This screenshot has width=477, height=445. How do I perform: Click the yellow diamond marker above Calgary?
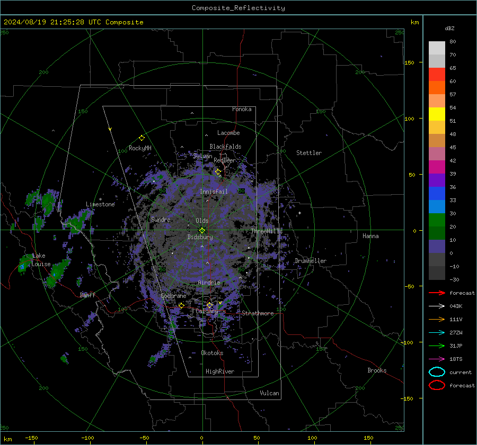point(209,305)
